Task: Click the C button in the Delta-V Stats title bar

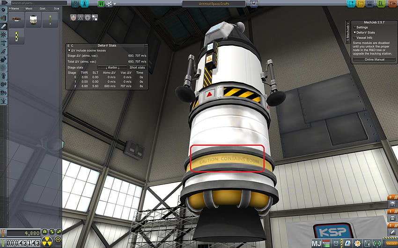Action: point(72,46)
